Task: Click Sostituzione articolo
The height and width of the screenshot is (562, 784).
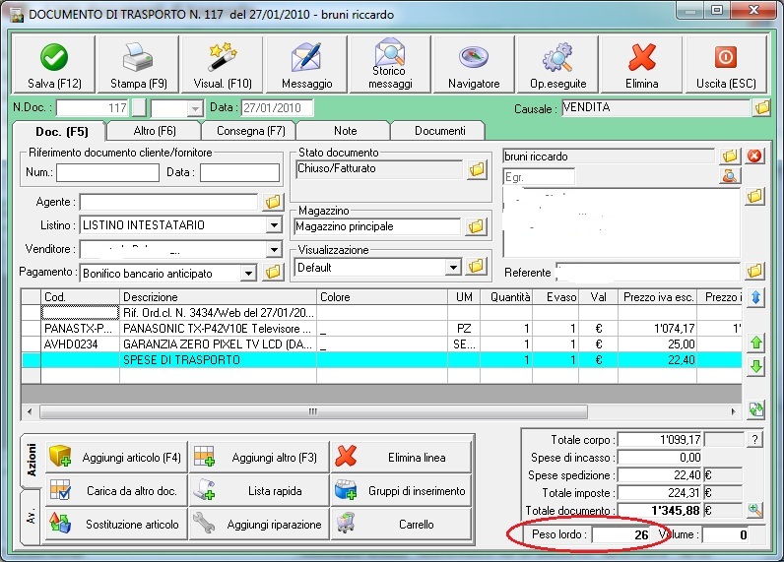Action: [116, 524]
